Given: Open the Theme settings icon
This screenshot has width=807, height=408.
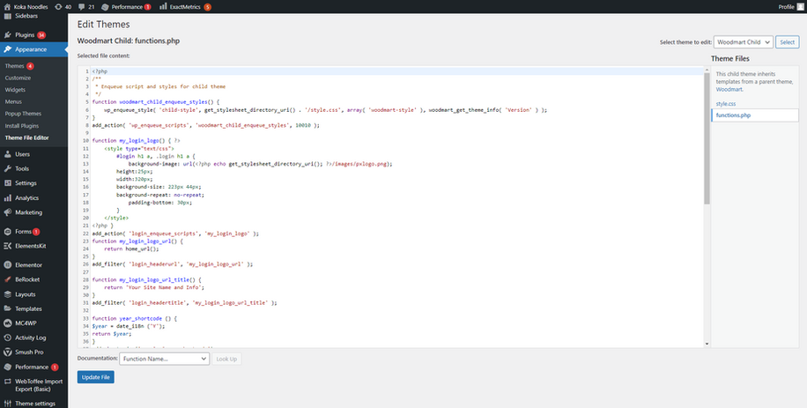Looking at the screenshot, I should pos(8,404).
